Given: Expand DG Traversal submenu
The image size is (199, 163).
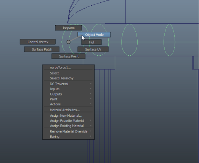Looking at the screenshot, I should 69,84.
